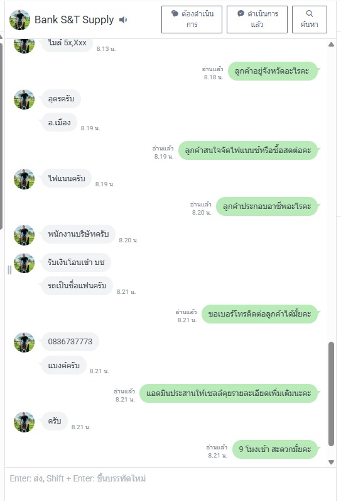Image resolution: width=341 pixels, height=501 pixels.
Task: Click the message input field
Action: point(171,483)
